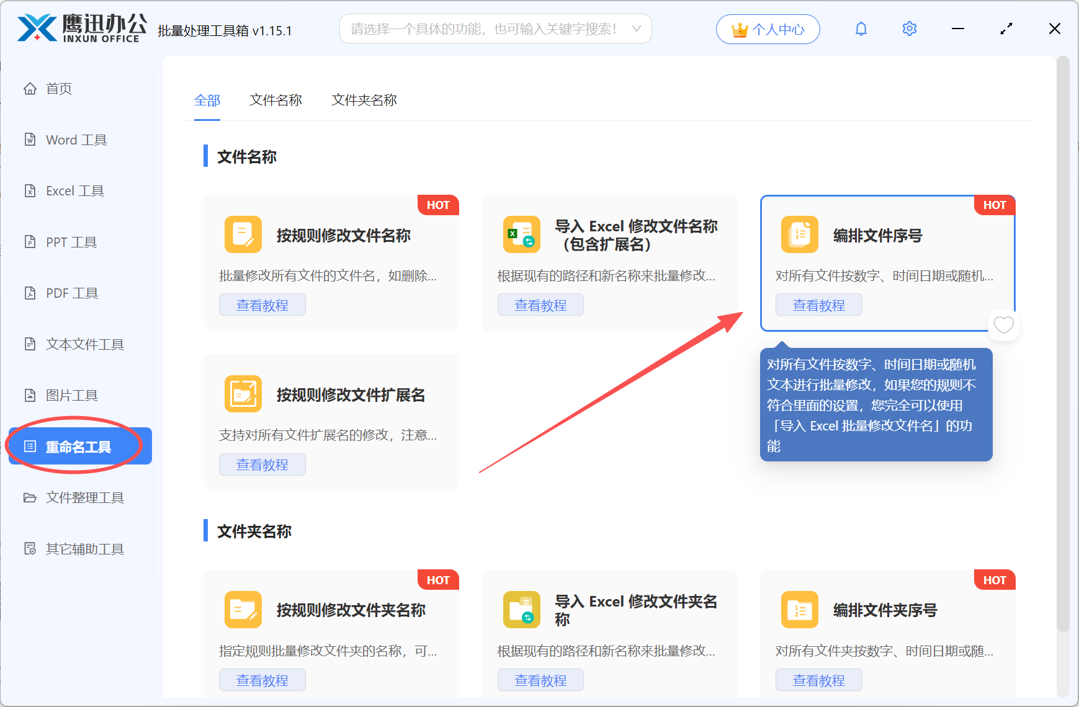Screen dimensions: 1079x707
Task: Open Word 工具 from the sidebar
Action: click(75, 140)
